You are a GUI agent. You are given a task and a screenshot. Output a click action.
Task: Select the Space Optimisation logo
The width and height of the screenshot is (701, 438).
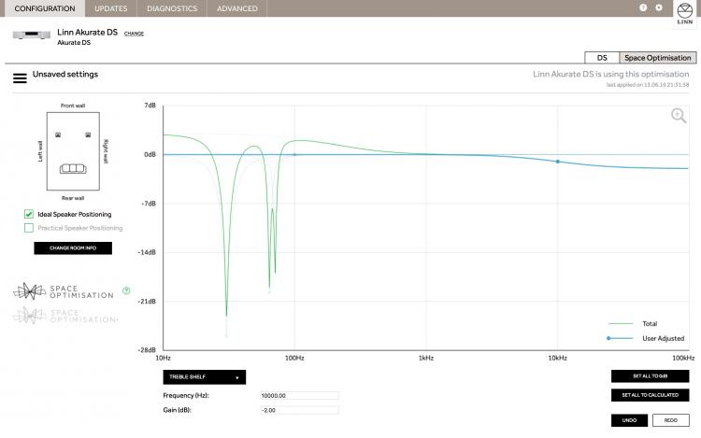[x=64, y=290]
